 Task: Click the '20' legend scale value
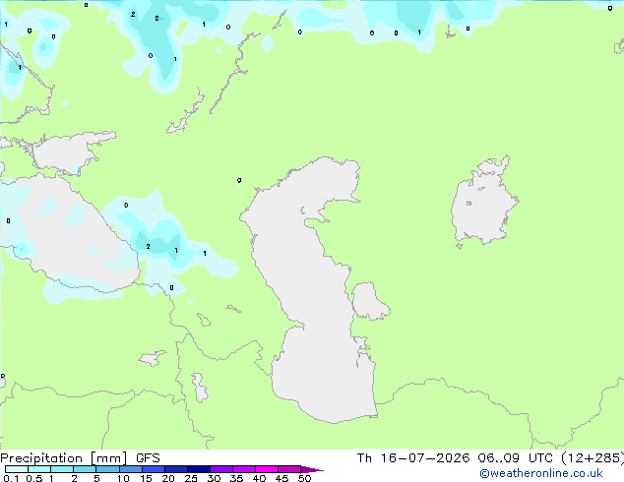point(168,478)
